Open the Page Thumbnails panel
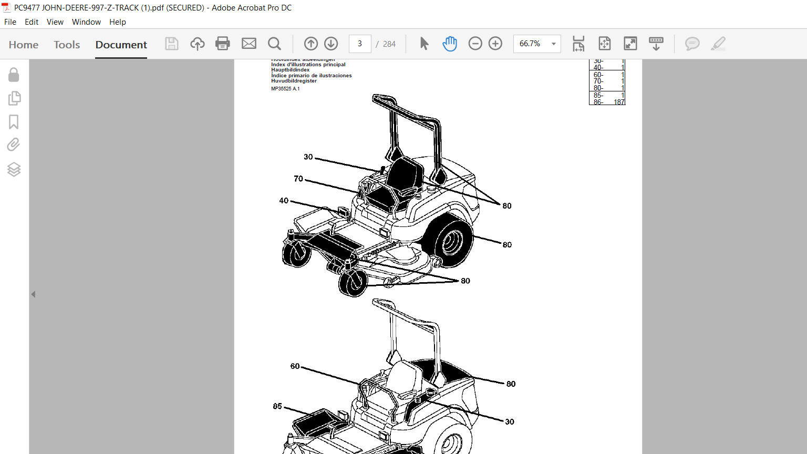The width and height of the screenshot is (807, 454). 14,98
